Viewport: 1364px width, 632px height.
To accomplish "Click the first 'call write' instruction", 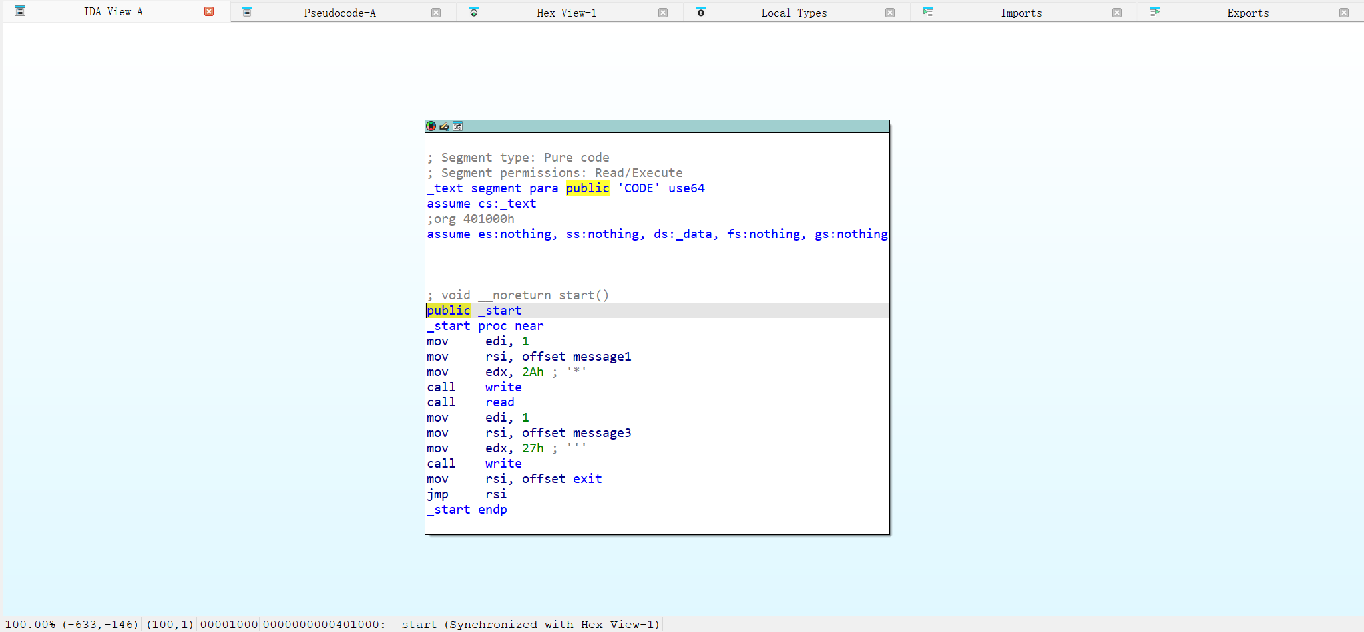I will pos(474,387).
